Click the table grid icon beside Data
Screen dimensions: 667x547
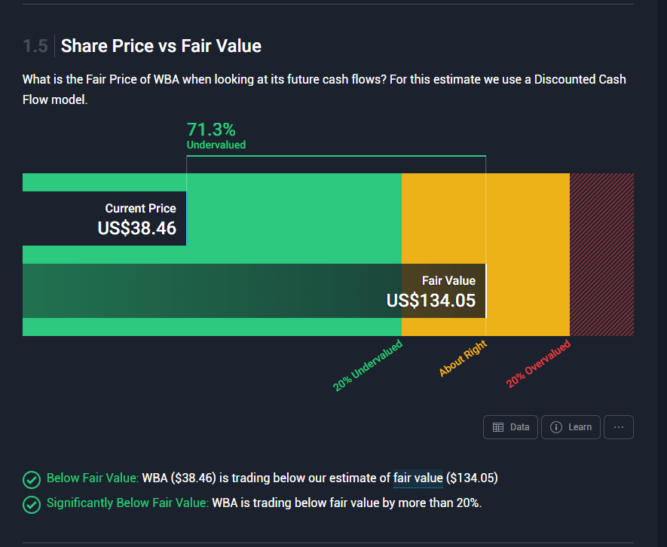498,427
